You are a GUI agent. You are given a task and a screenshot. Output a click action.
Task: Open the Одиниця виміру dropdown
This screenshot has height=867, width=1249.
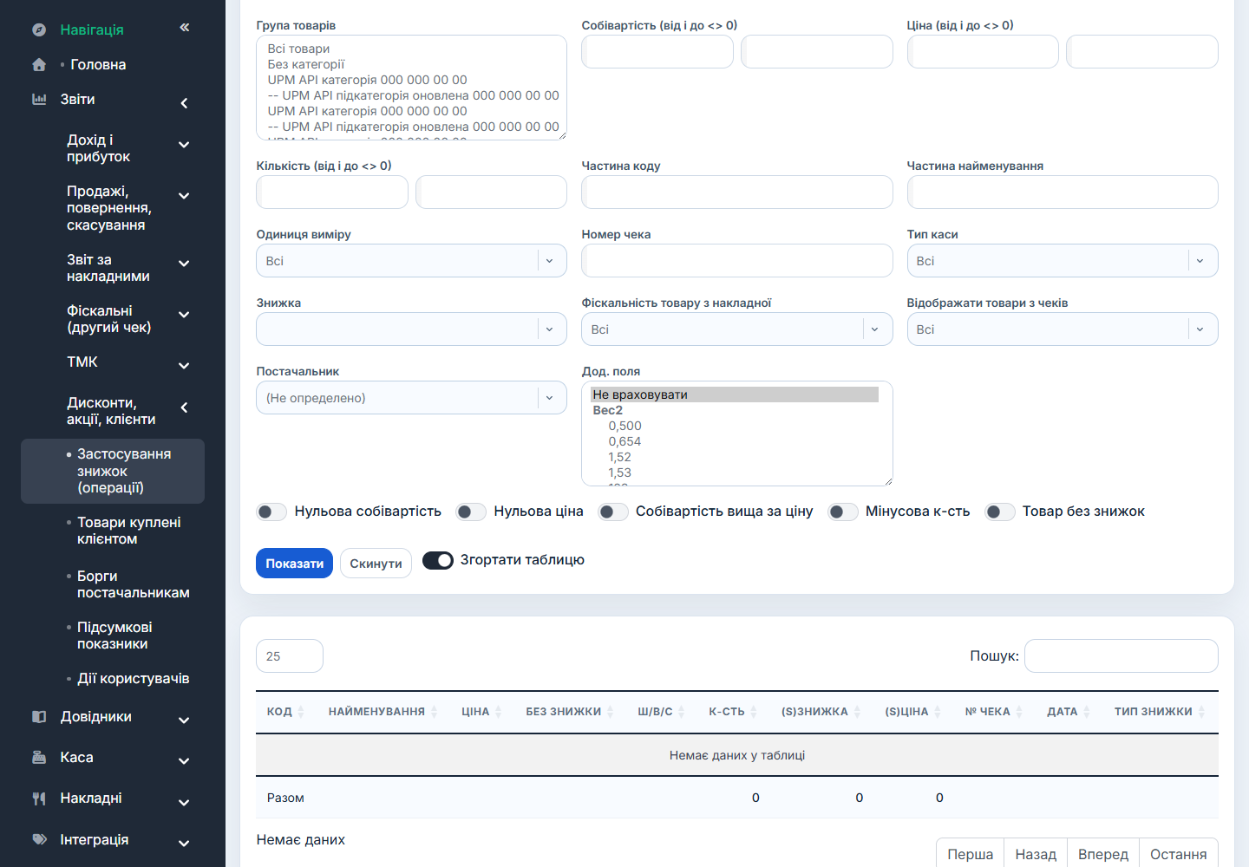click(411, 261)
